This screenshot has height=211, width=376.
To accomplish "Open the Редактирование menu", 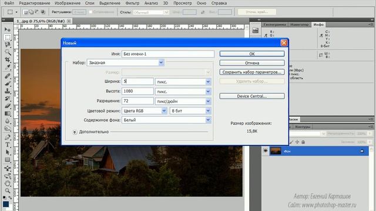I will pyautogui.click(x=35, y=3).
